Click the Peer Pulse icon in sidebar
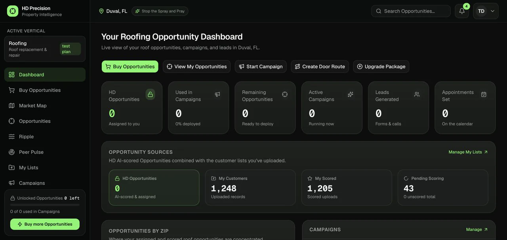This screenshot has width=507, height=240. 11,152
